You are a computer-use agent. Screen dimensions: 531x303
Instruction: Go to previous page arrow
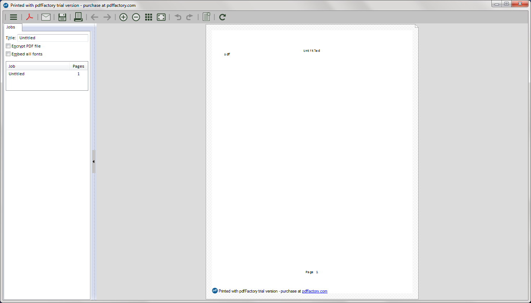(x=94, y=17)
